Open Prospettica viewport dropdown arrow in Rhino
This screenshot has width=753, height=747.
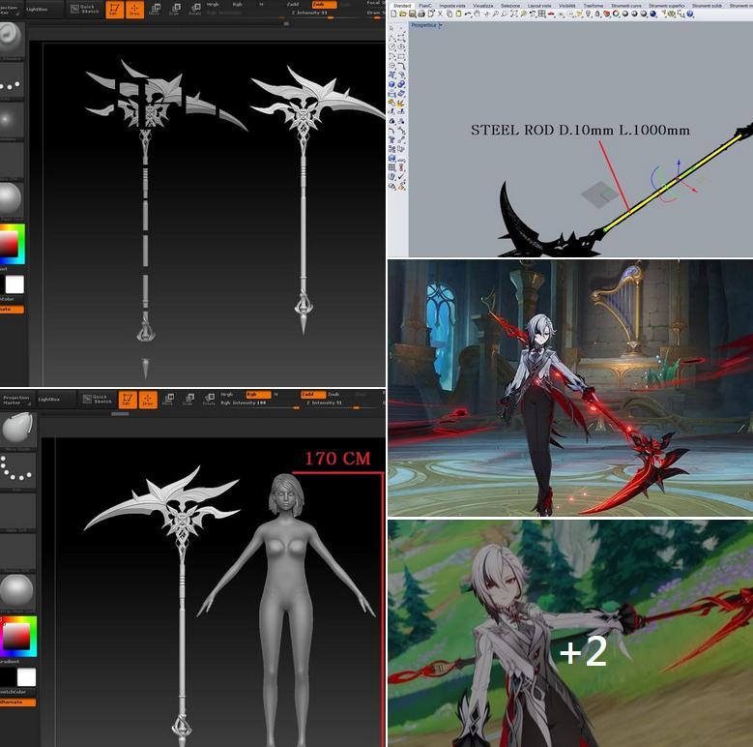441,25
